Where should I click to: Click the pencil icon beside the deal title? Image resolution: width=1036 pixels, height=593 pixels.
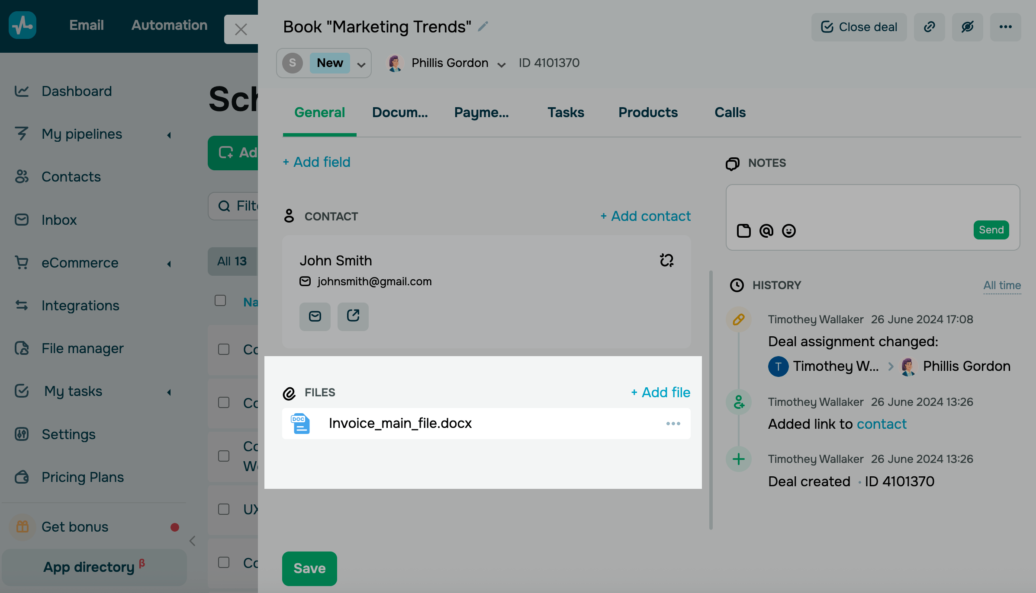[483, 27]
